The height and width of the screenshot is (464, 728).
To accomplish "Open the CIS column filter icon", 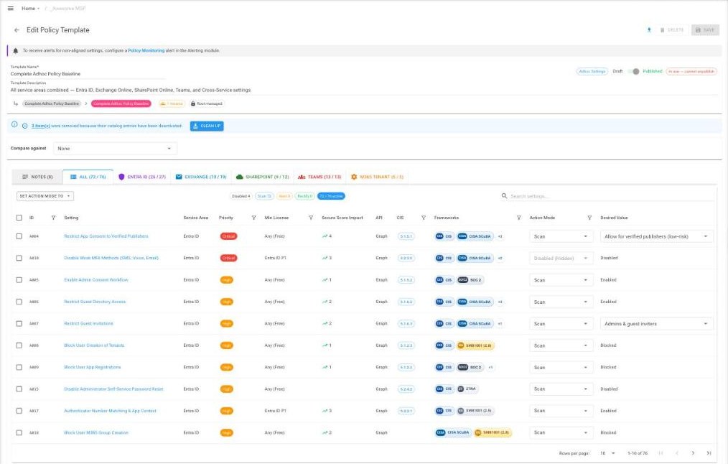I will [x=424, y=218].
